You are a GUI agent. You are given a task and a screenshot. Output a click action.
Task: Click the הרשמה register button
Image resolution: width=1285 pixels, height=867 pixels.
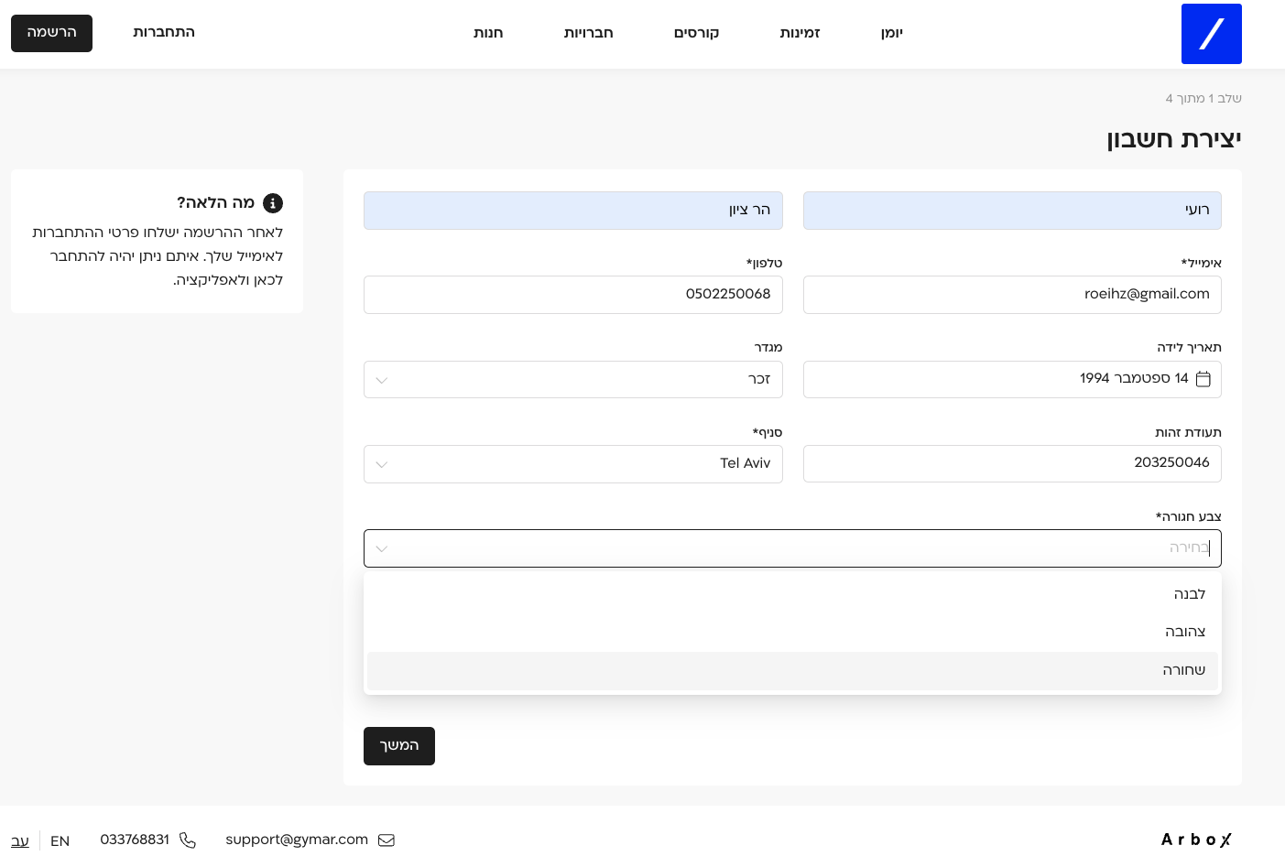click(51, 33)
